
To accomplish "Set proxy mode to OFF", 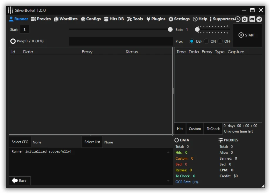I will coord(220,41).
